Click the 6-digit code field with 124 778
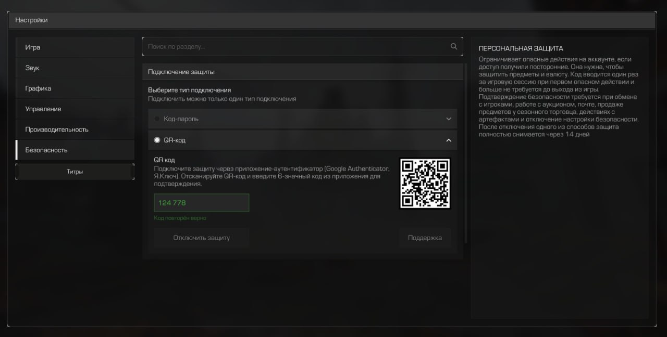 pyautogui.click(x=202, y=203)
